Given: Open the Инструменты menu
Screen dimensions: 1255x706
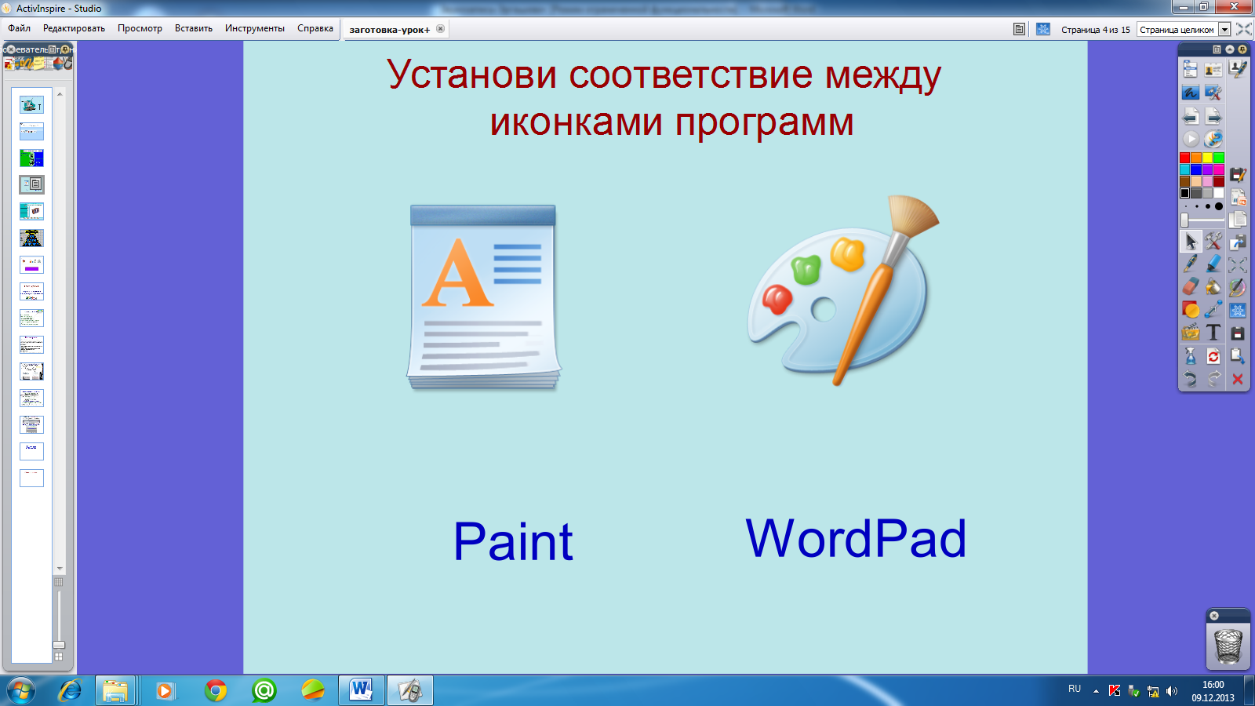Looking at the screenshot, I should (255, 28).
